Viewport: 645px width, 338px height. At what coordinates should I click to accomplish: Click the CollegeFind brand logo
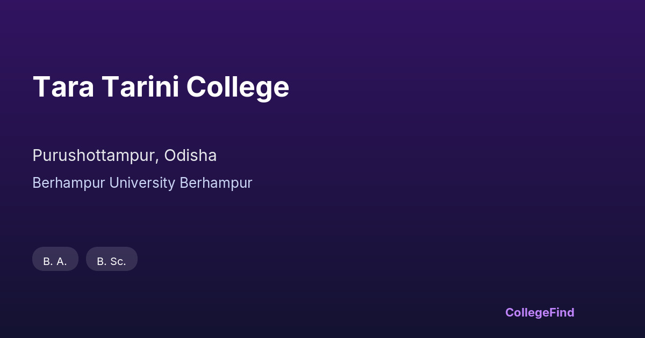(x=539, y=312)
